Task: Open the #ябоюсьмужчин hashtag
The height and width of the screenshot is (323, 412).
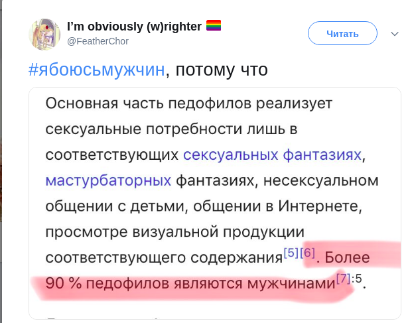Action: 96,70
